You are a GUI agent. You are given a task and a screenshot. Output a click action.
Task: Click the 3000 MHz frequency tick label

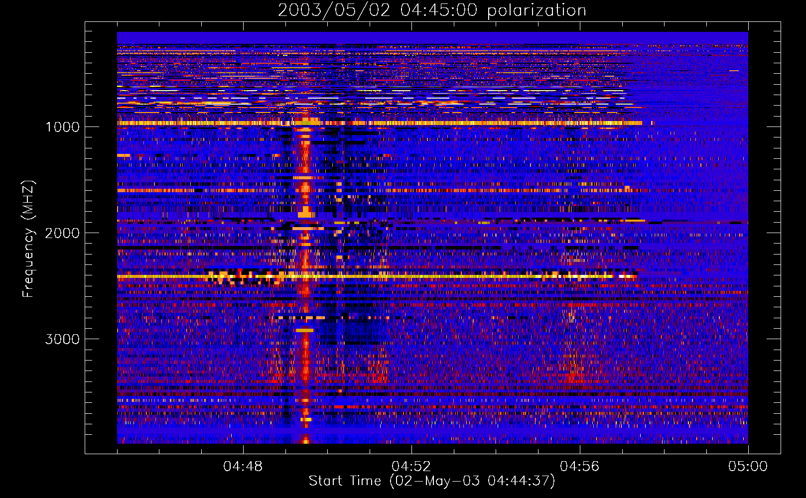click(x=62, y=339)
